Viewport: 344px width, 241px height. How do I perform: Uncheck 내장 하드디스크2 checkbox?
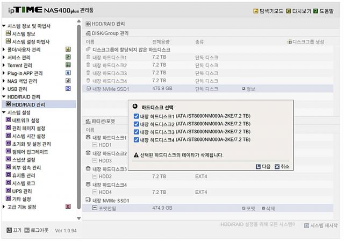(136, 124)
